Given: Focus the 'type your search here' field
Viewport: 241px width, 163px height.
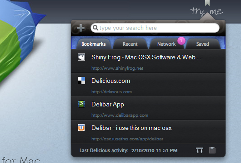Looking at the screenshot, I should pyautogui.click(x=155, y=28).
